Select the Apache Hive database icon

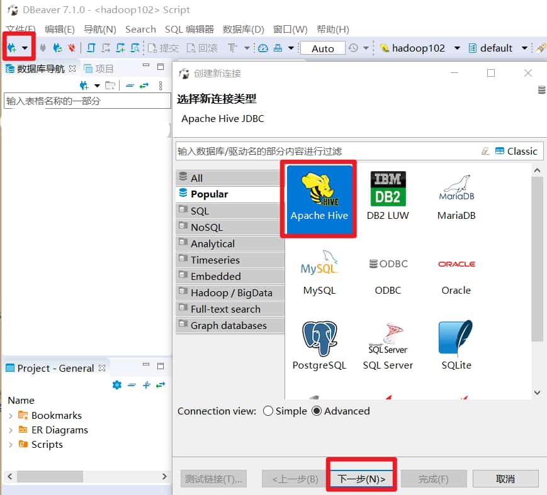click(319, 196)
